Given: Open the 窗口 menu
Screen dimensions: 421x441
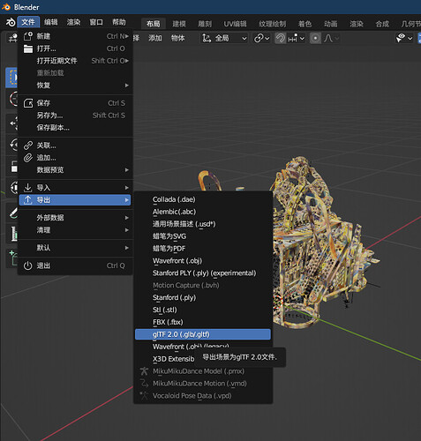Looking at the screenshot, I should click(96, 22).
